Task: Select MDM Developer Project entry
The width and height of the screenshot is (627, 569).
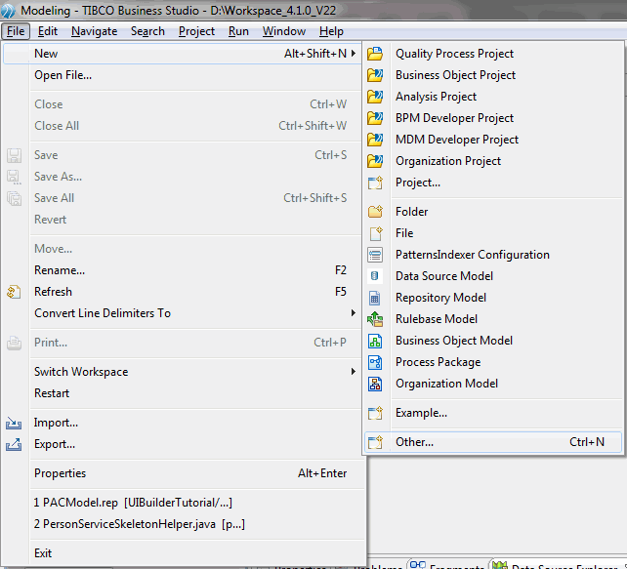Action: click(x=493, y=140)
